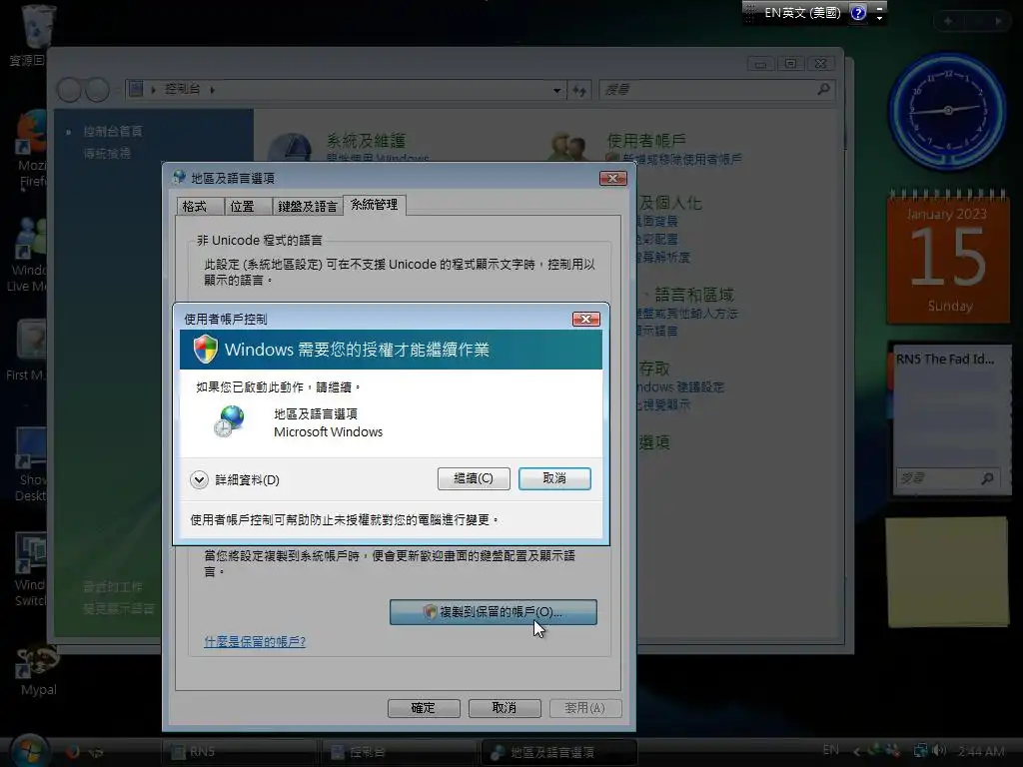Click the sidebar clock gadget
Image resolution: width=1023 pixels, height=767 pixels.
click(x=948, y=110)
